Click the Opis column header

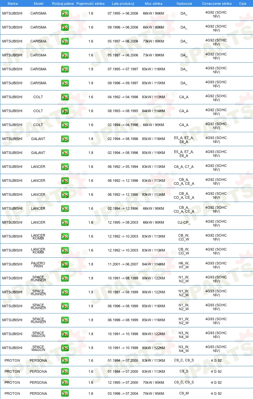(x=243, y=4)
